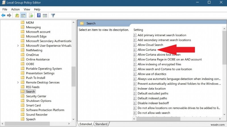Switch to the Standard tab
Screen dimensions: 227x127
101,124
